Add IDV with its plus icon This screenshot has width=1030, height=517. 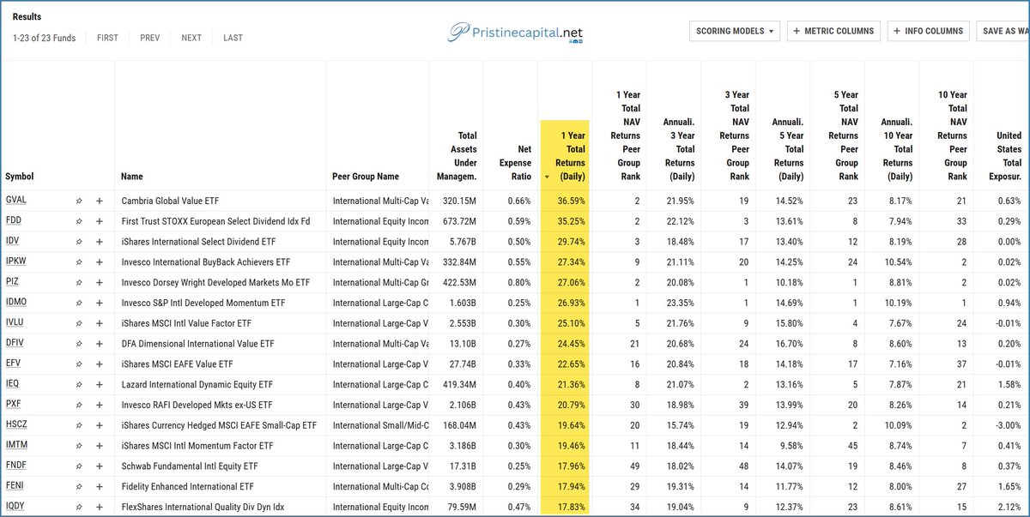pyautogui.click(x=100, y=242)
